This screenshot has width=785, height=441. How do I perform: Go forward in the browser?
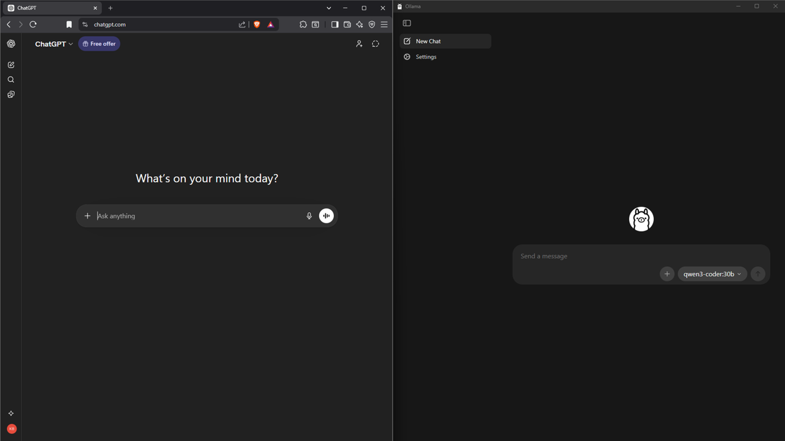pyautogui.click(x=21, y=25)
